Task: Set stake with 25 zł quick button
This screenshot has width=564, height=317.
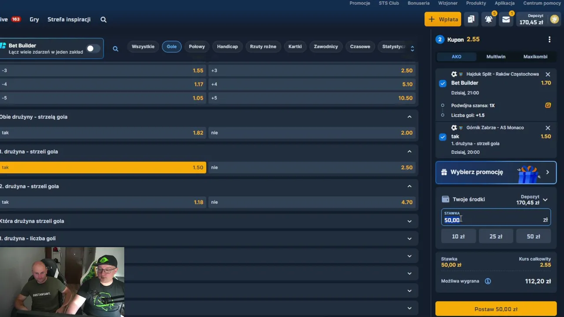Action: (496, 236)
